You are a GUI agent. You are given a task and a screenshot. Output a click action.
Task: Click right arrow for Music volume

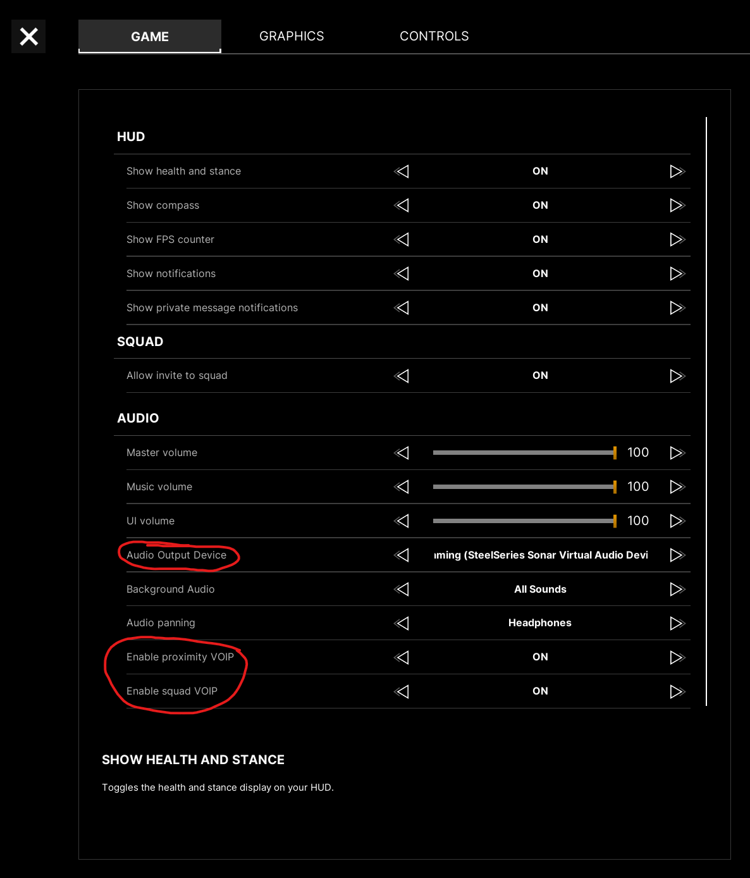(x=677, y=487)
